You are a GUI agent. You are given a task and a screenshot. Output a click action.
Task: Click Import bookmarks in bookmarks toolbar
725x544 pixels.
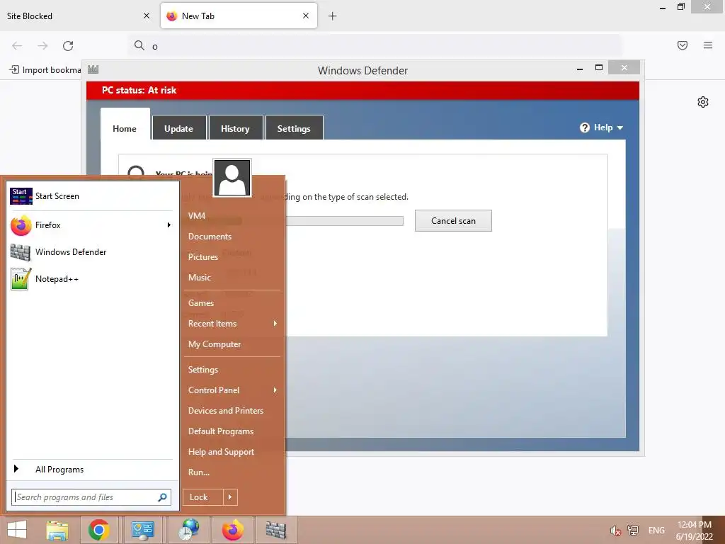pos(45,70)
